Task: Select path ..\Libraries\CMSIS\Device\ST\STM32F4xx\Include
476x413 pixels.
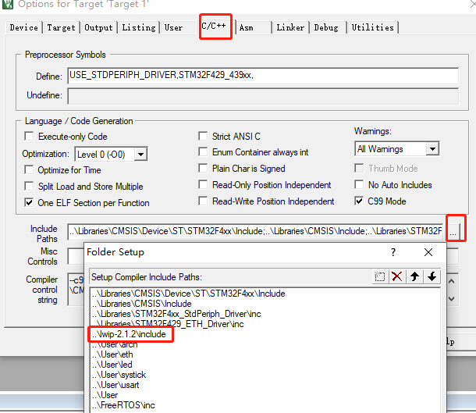Action: [265, 294]
